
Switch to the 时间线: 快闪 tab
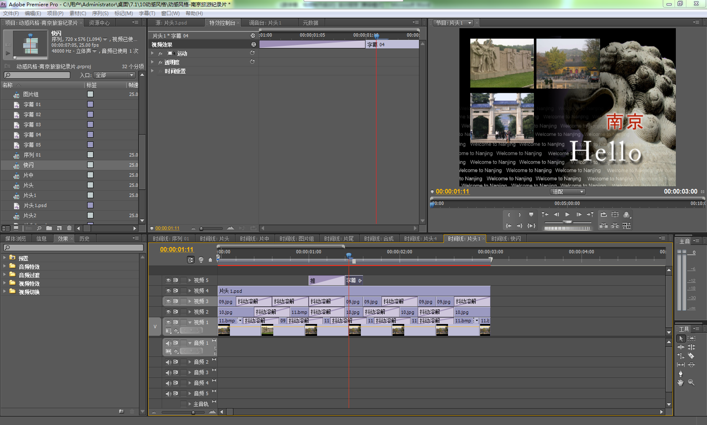(x=506, y=239)
